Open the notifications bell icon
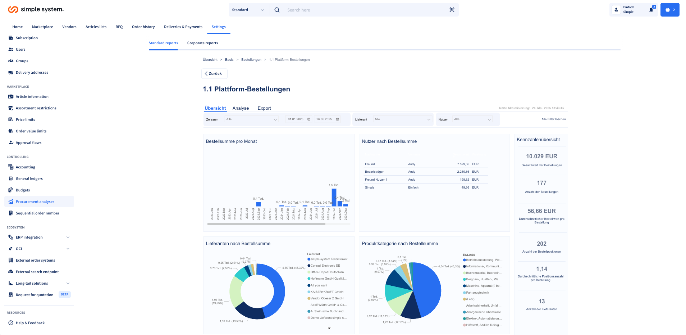Screen dimensions: 686x335 [651, 10]
